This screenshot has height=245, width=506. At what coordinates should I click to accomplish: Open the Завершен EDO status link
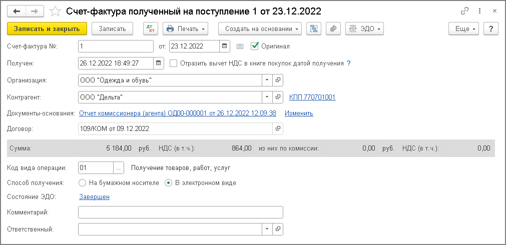(x=94, y=197)
